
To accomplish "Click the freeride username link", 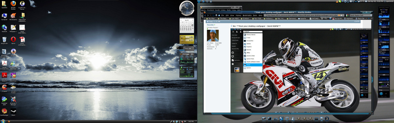I will click(210, 25).
